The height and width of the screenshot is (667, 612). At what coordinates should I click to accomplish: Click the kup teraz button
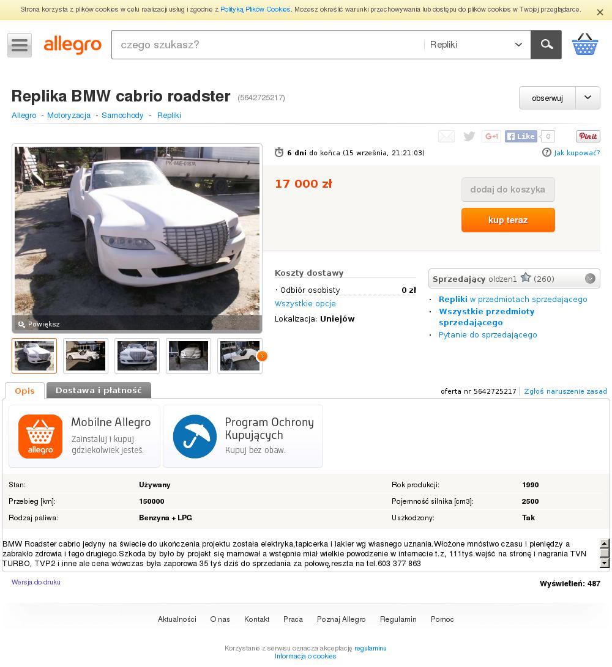point(508,220)
